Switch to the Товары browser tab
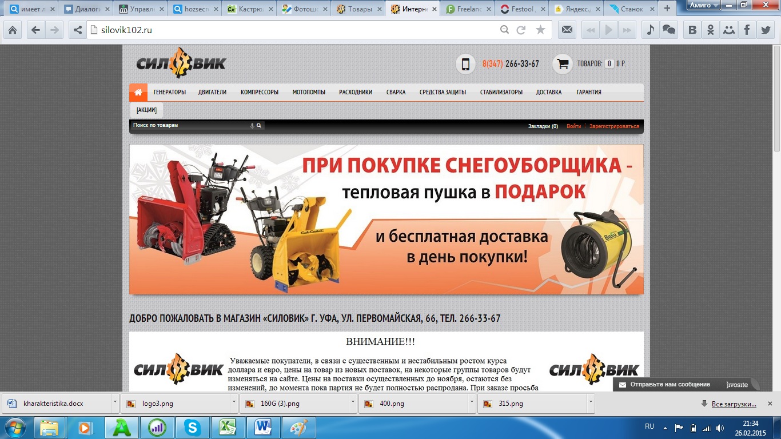Screen dimensions: 781x439 pos(358,9)
